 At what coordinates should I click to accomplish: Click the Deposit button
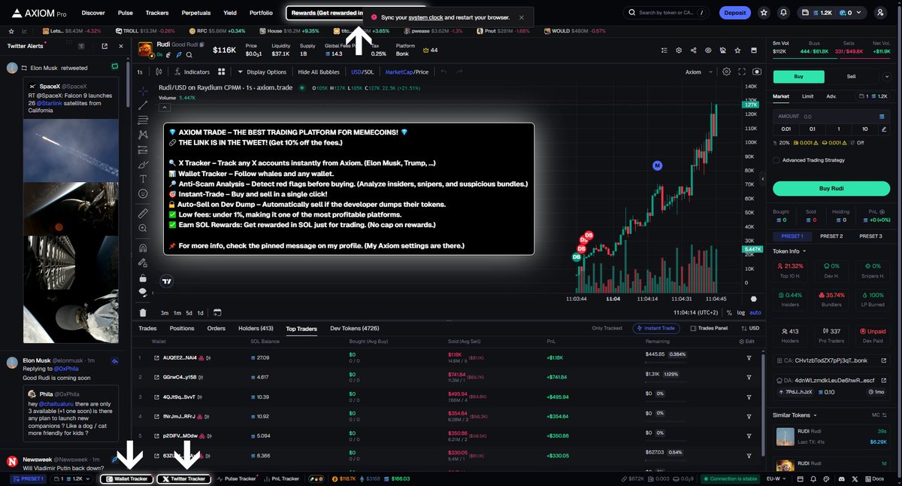[734, 13]
